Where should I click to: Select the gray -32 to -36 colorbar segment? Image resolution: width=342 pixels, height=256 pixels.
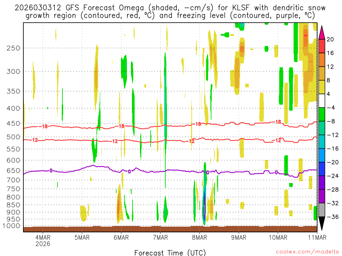pos(322,210)
